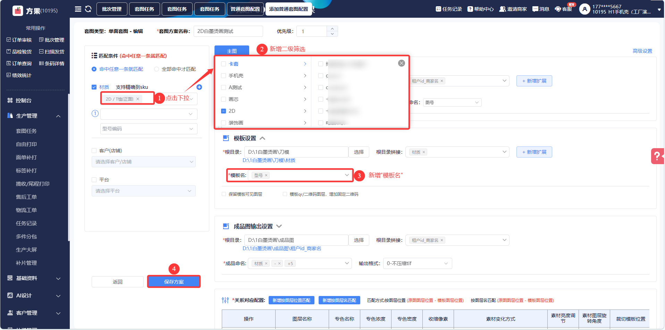
Task: Tick the A测试 checkbox in the cascader
Action: point(224,87)
